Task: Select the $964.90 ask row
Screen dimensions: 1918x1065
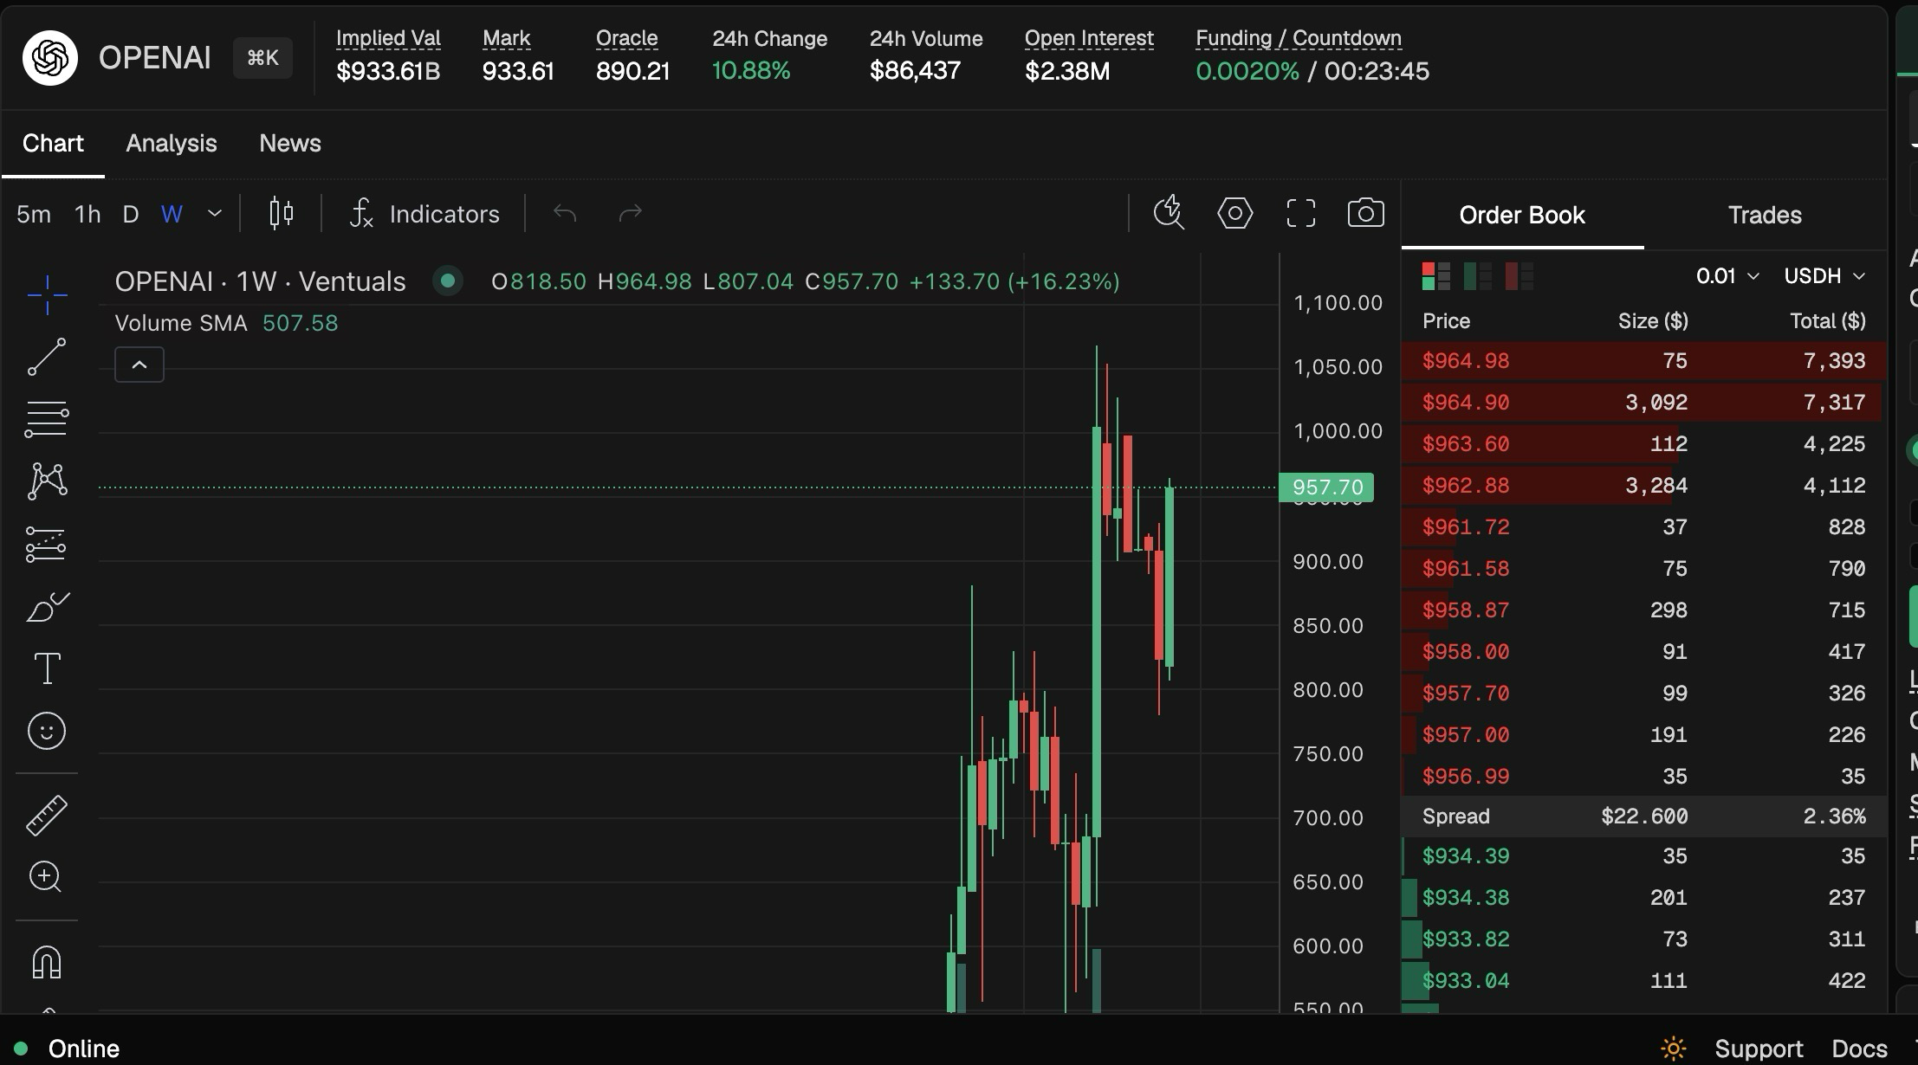Action: tap(1644, 403)
